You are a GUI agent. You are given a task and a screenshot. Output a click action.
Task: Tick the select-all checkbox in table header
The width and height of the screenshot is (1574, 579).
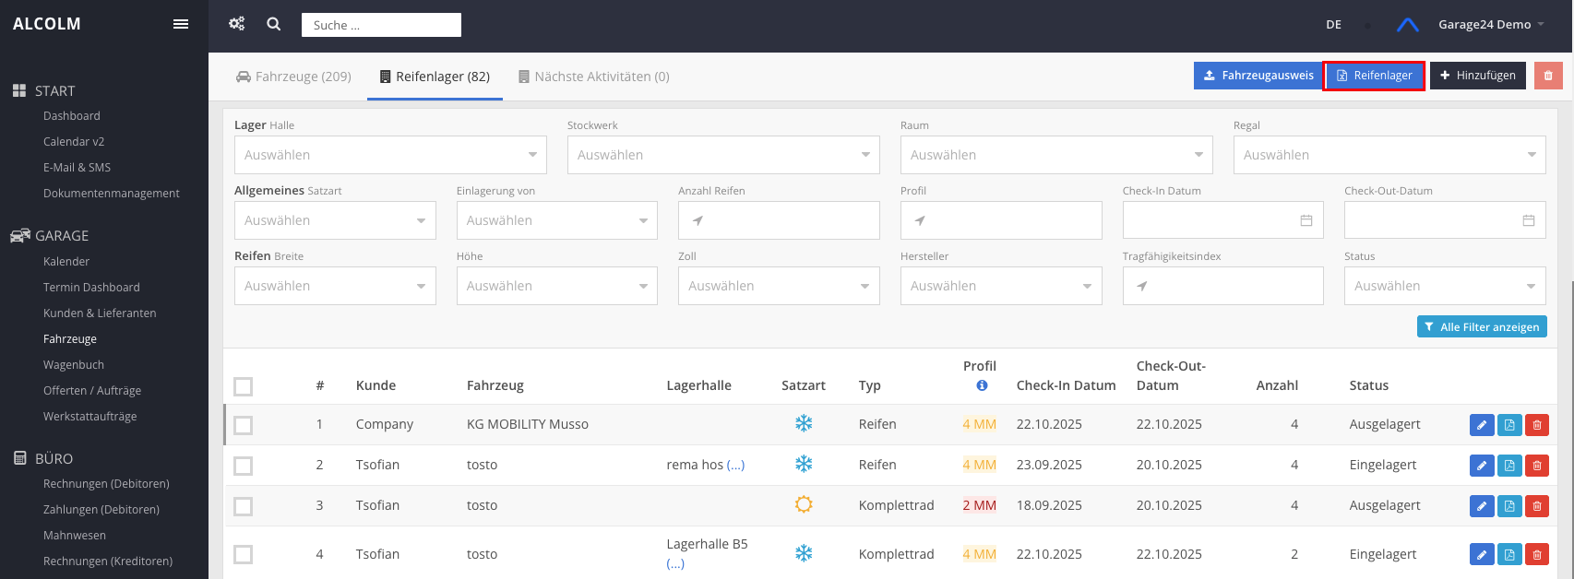click(x=244, y=386)
